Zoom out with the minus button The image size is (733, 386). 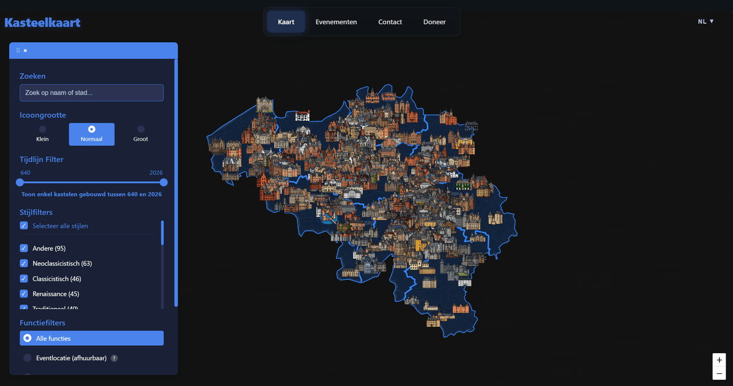[x=719, y=373]
